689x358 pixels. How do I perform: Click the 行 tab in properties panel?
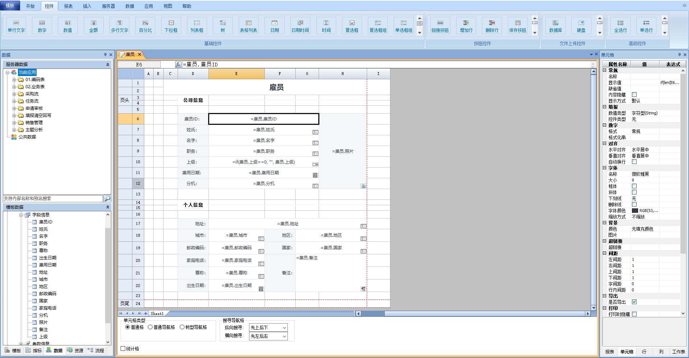click(x=644, y=352)
